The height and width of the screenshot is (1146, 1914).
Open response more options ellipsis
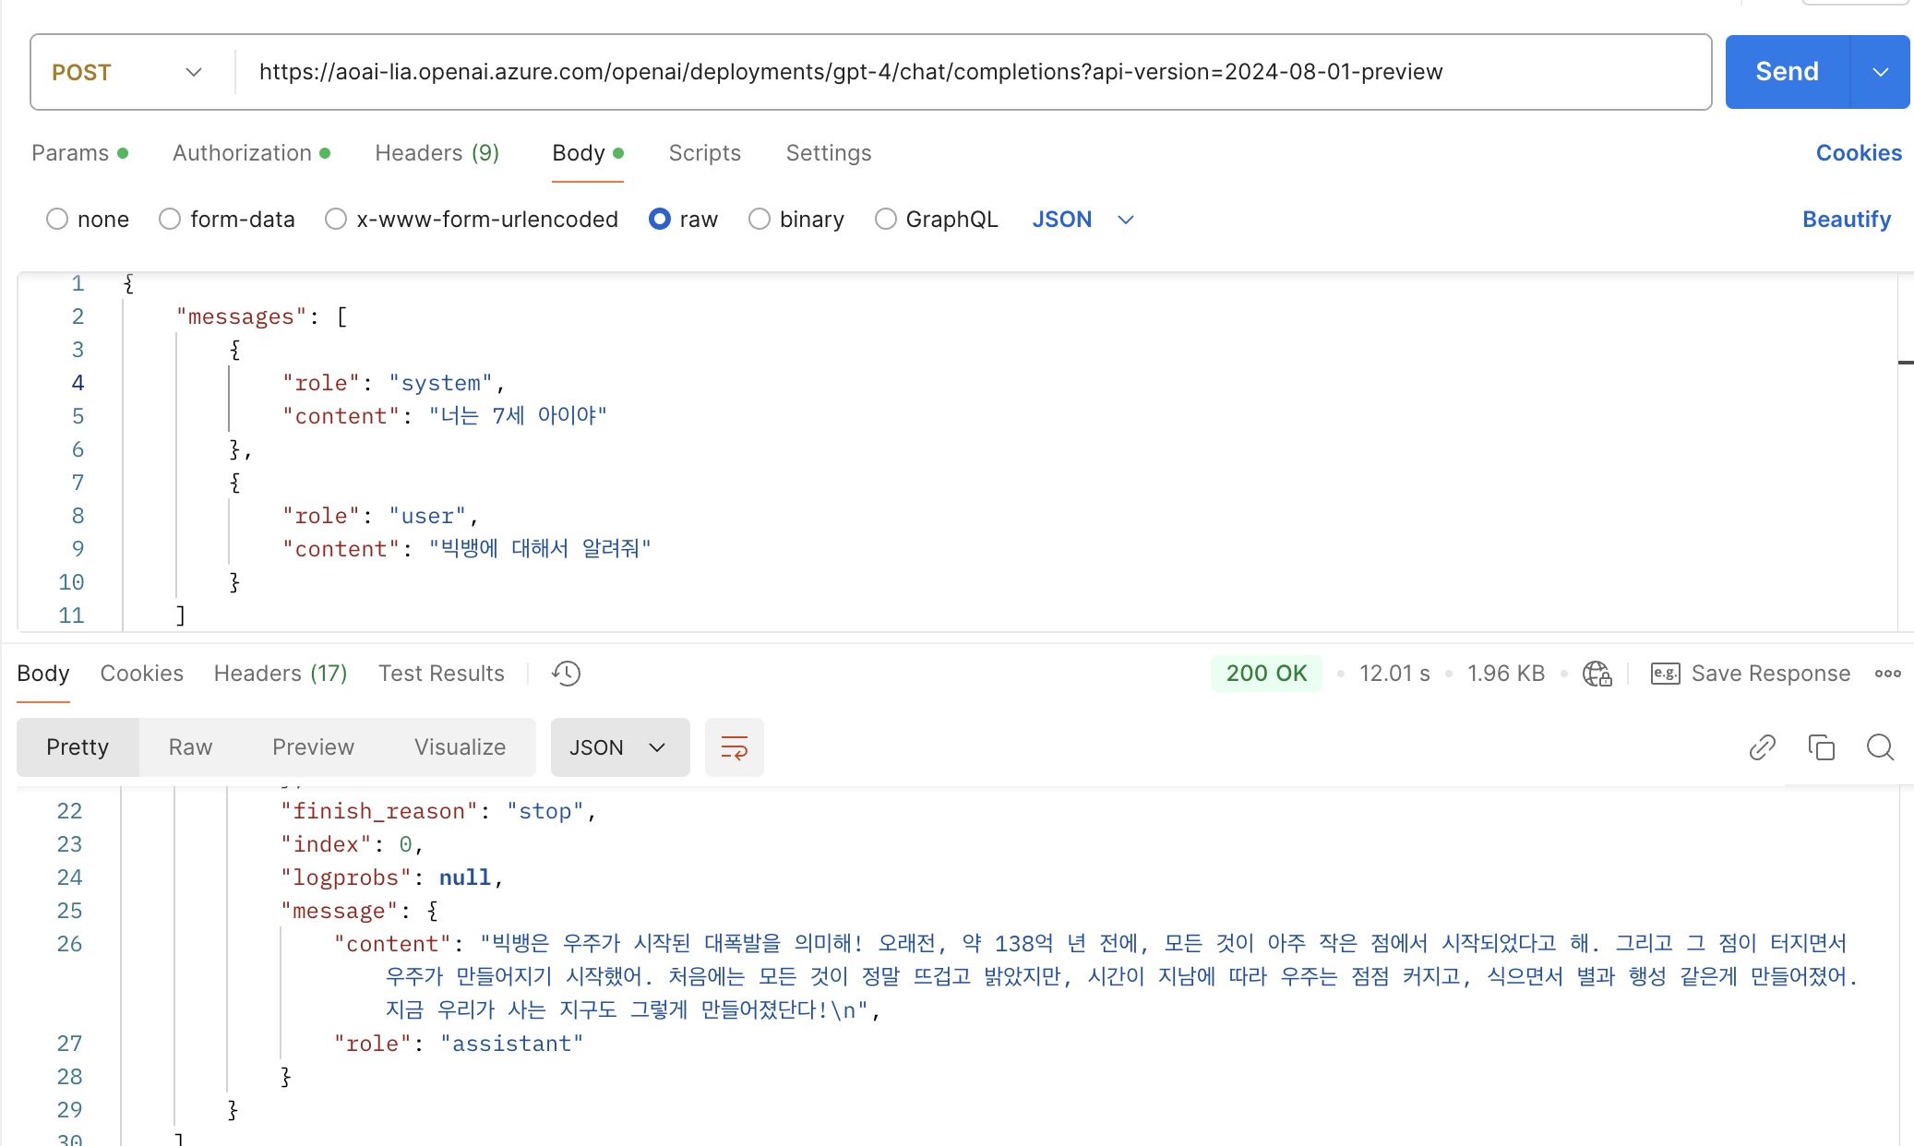[1887, 674]
